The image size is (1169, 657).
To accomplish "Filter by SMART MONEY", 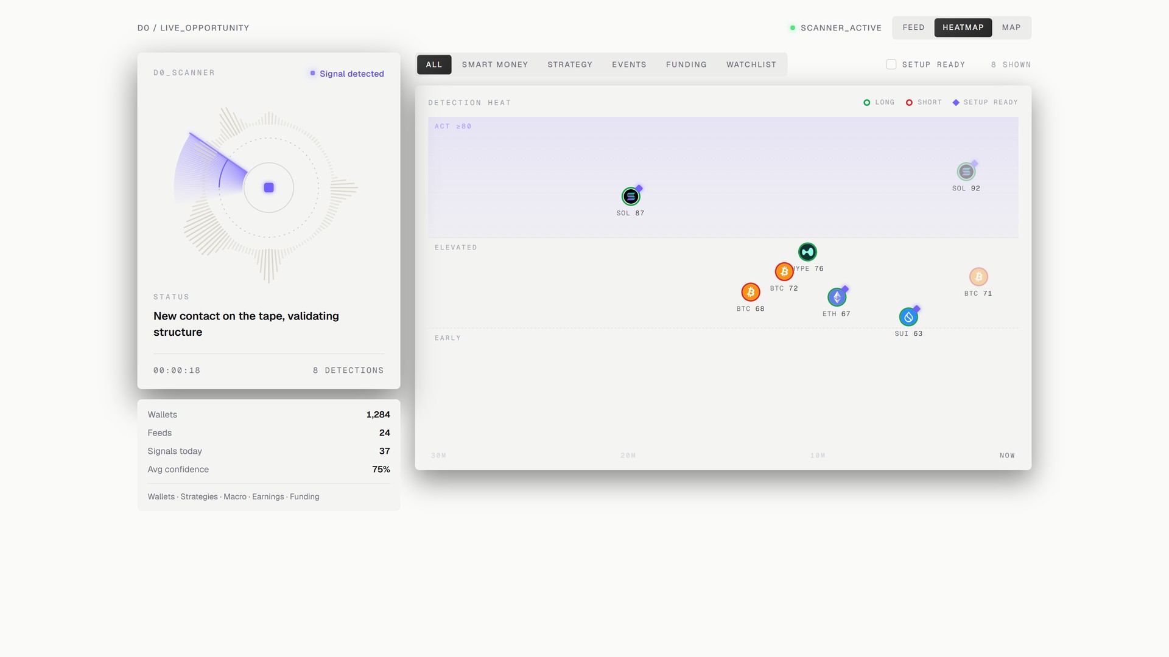I will [x=495, y=64].
